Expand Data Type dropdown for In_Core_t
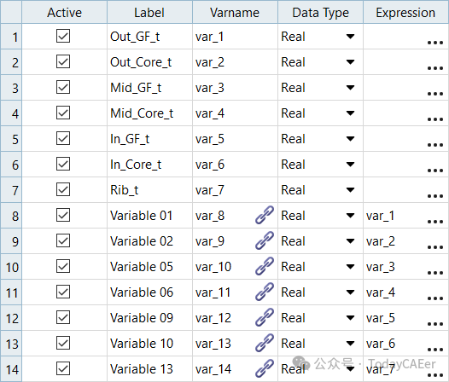Viewport: 449px width, 382px height. pos(350,165)
